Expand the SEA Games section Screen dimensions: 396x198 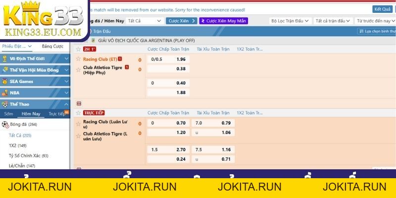(x=66, y=81)
